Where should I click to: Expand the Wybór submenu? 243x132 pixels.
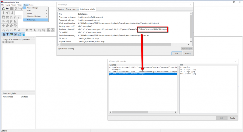point(36,13)
